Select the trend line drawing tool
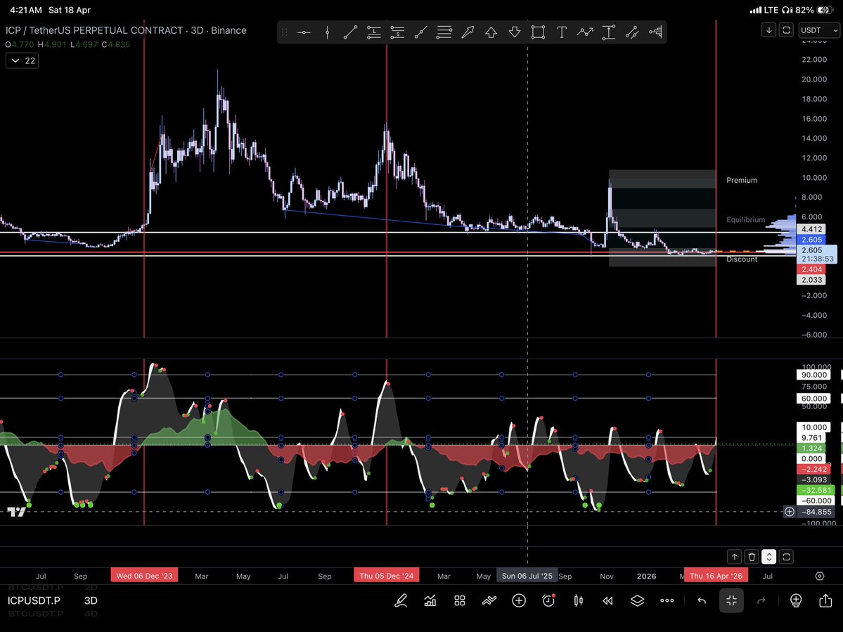 (350, 32)
